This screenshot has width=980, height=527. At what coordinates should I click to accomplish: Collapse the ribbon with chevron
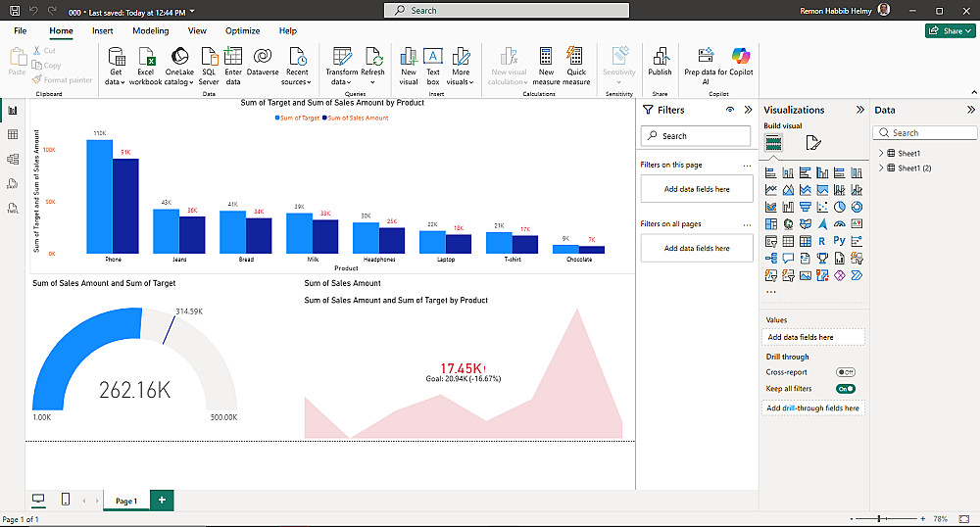click(974, 92)
